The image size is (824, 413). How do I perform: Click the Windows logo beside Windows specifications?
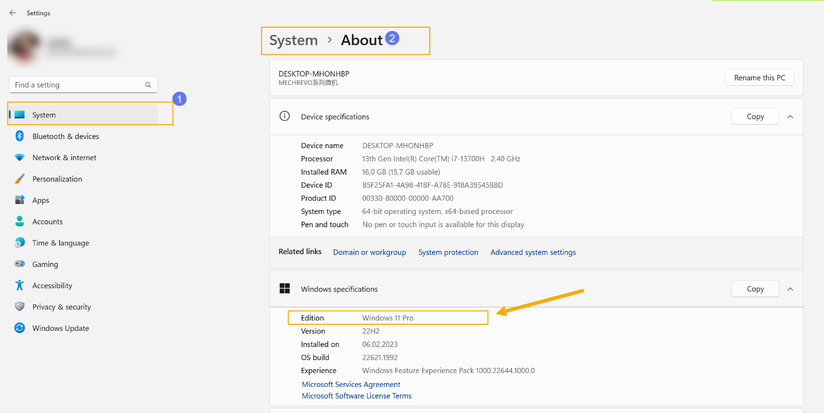tap(285, 289)
